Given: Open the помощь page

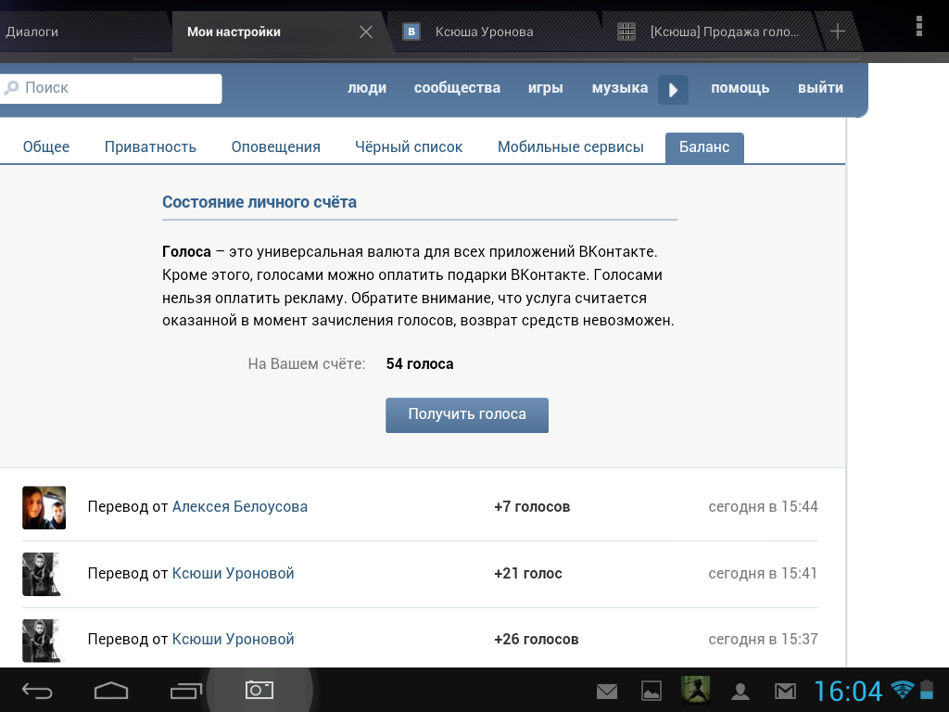Looking at the screenshot, I should click(x=740, y=88).
